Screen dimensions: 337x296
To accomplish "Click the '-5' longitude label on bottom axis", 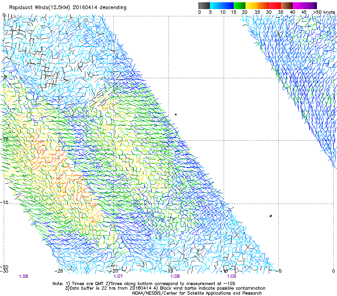I will point(279,271).
